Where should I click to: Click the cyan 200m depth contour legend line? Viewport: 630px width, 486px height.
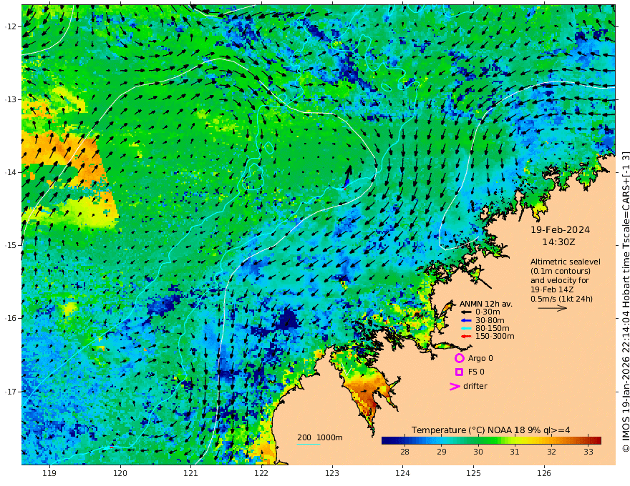(309, 444)
